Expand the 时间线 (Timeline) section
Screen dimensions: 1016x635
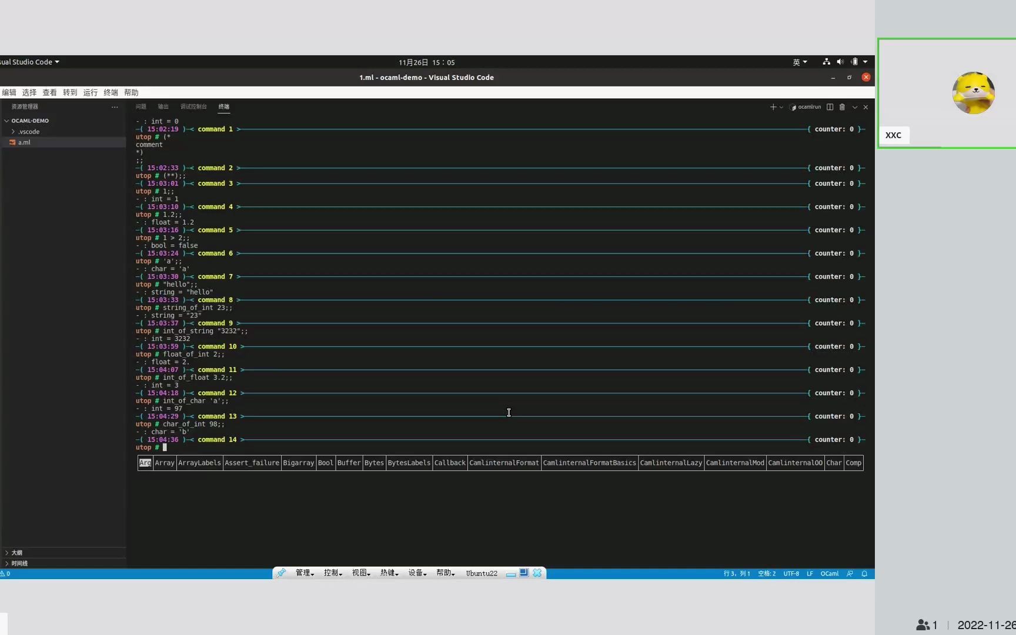(x=63, y=563)
